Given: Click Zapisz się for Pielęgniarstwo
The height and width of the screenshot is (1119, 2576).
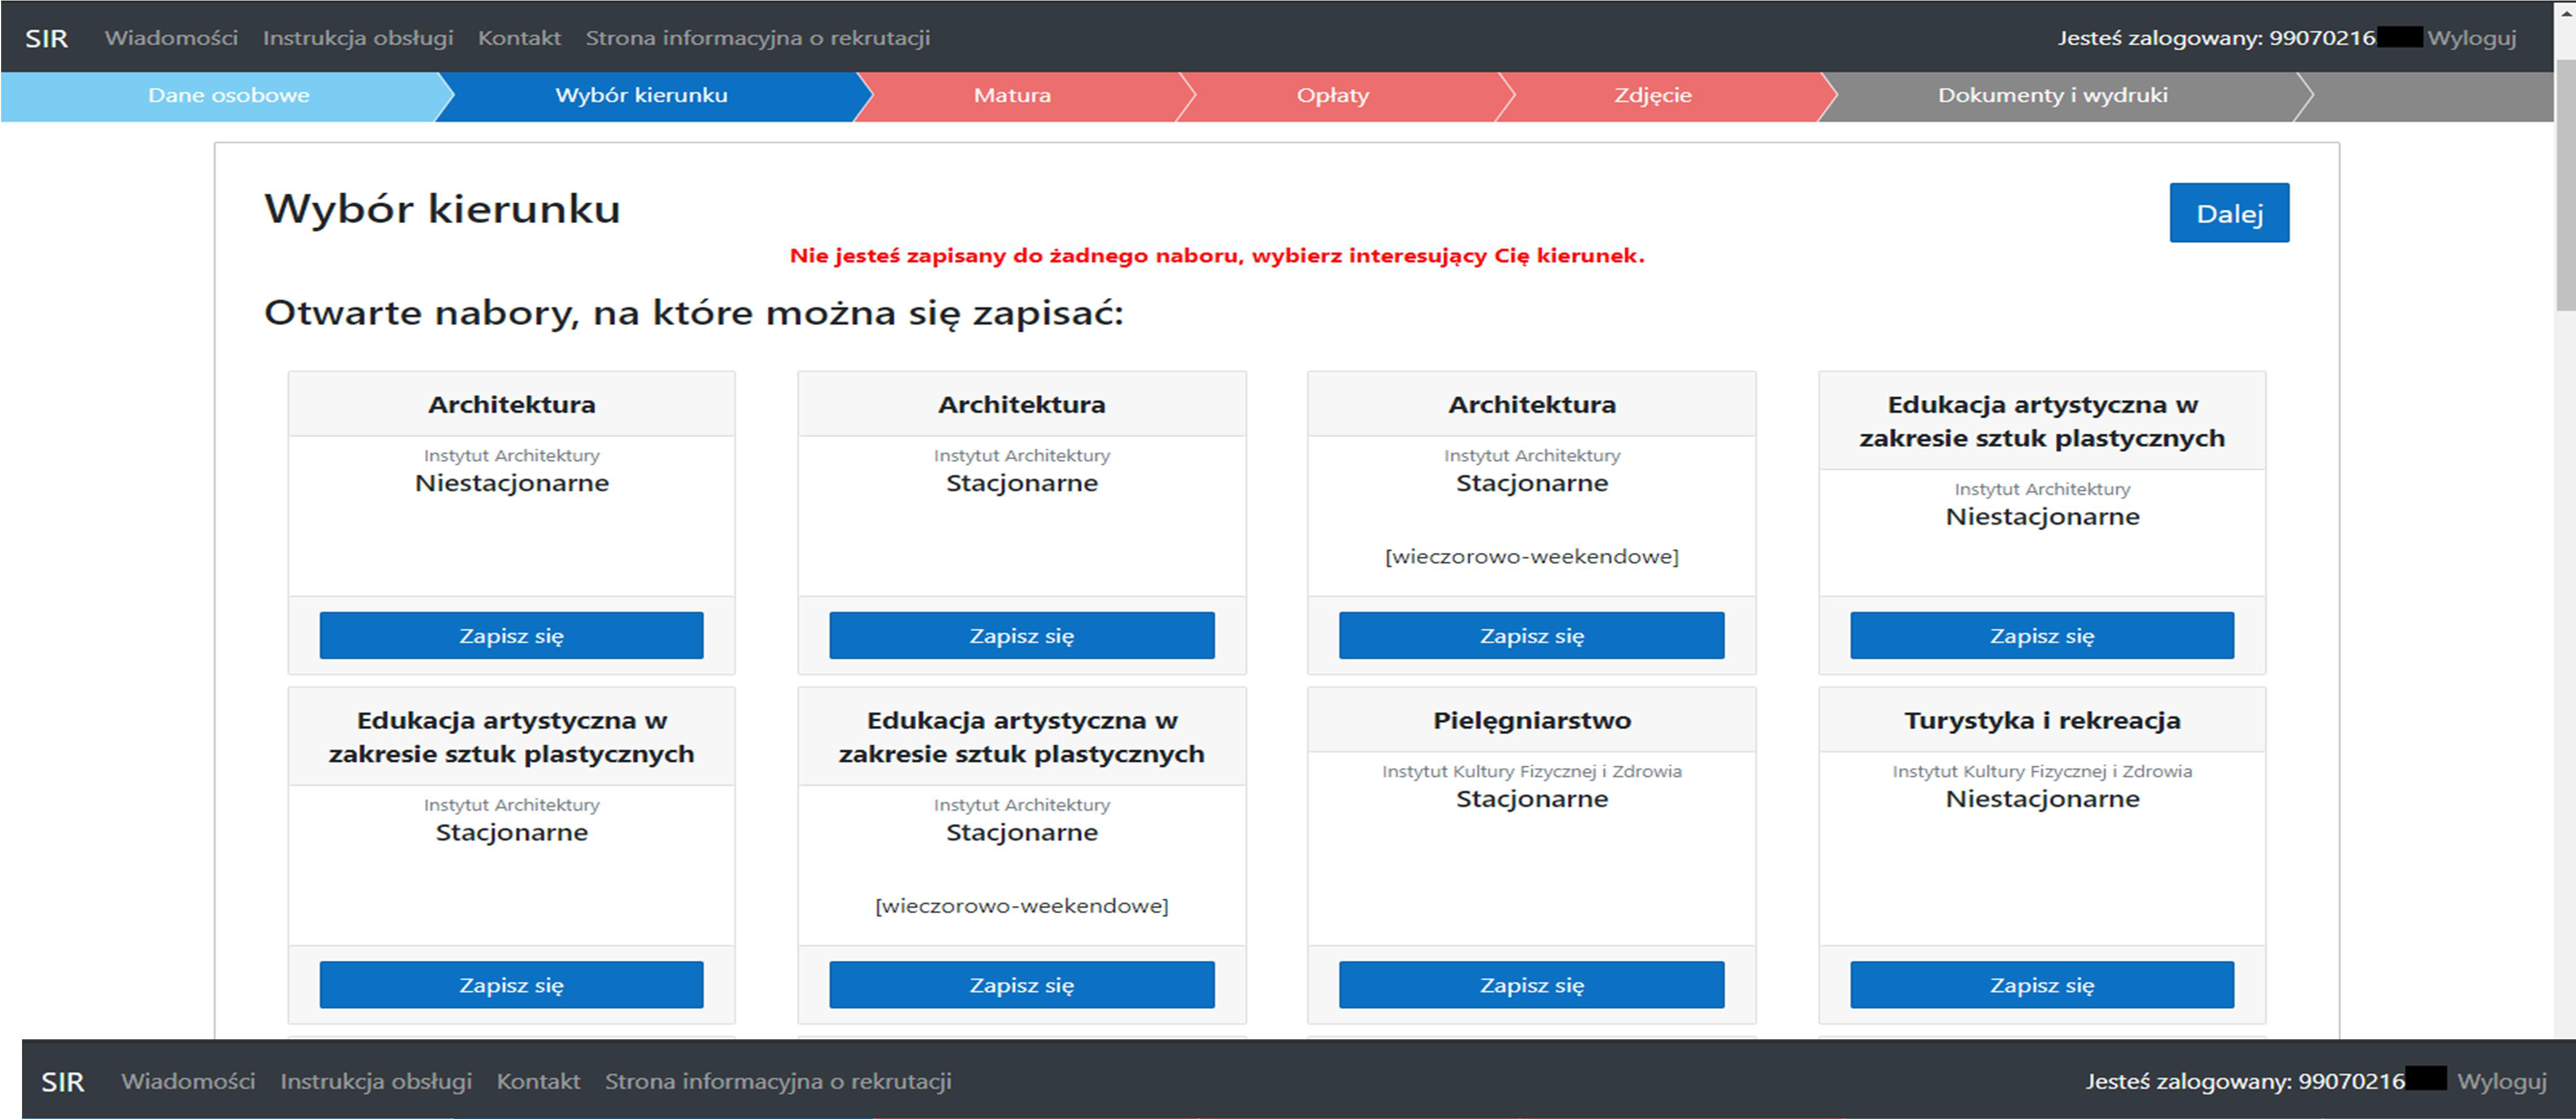Looking at the screenshot, I should [1531, 985].
